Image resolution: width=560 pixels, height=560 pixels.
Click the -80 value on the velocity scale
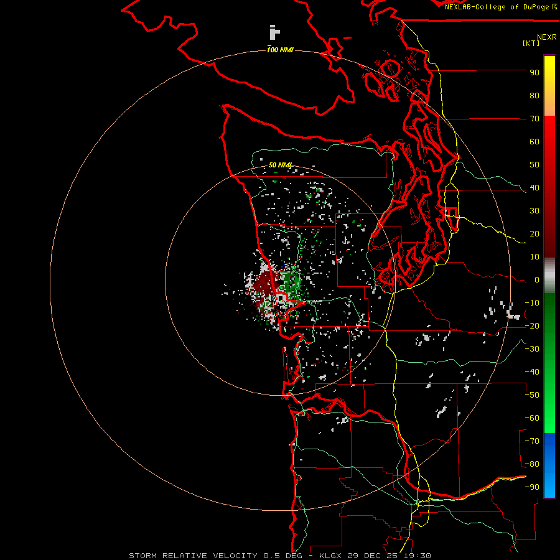point(532,464)
